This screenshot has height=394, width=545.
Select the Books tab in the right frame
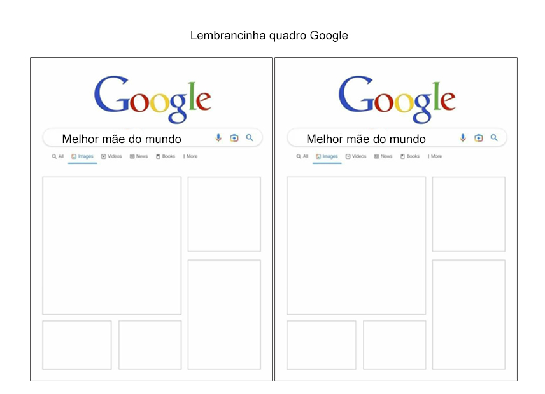(x=410, y=156)
